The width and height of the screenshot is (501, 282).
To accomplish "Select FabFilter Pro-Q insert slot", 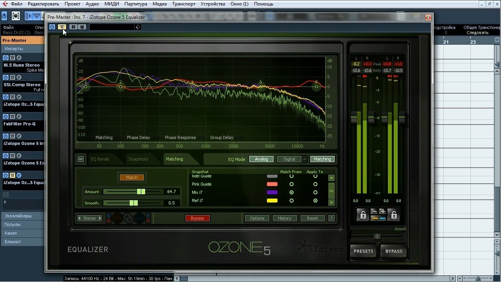I will pos(23,126).
